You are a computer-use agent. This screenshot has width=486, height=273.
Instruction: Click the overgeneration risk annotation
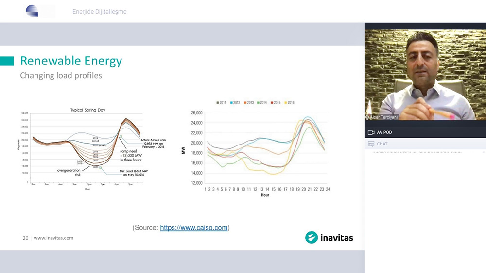(69, 172)
